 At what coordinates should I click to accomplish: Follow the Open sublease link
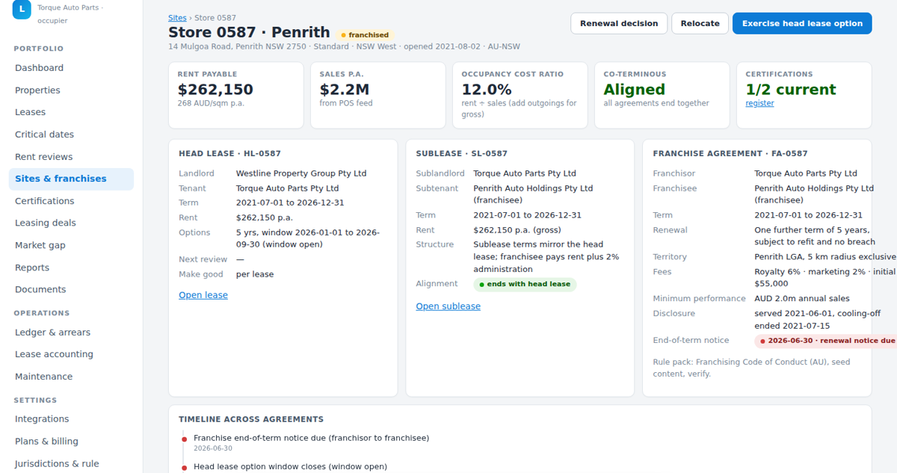pyautogui.click(x=449, y=306)
